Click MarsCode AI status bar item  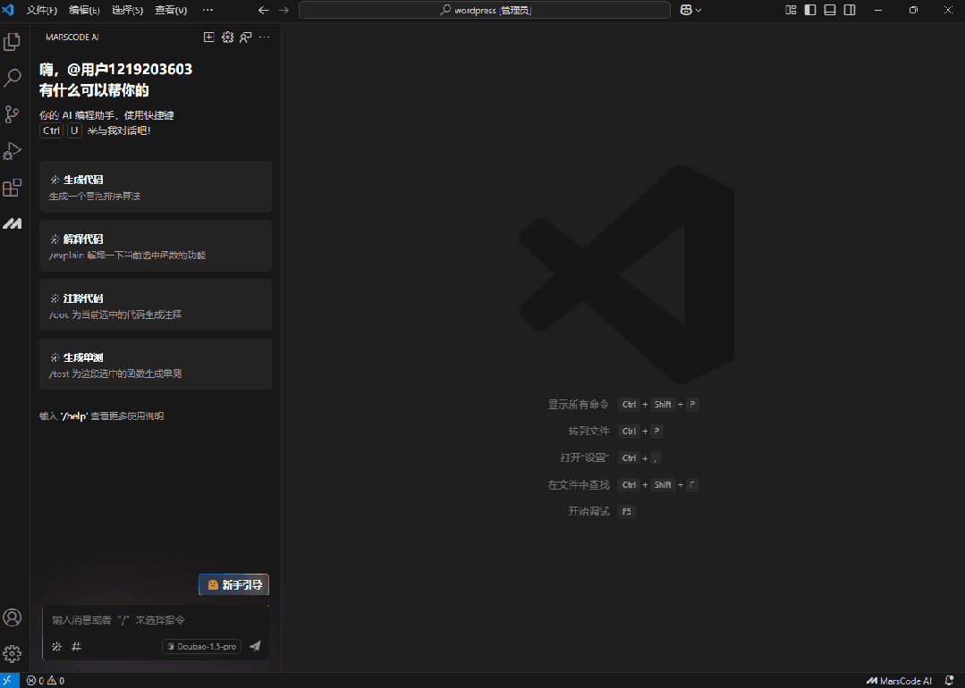coord(899,681)
